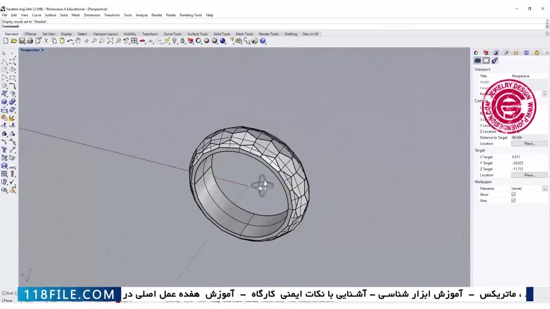This screenshot has width=550, height=309.
Task: Click the wallpaper Filename browse button
Action: click(x=544, y=189)
